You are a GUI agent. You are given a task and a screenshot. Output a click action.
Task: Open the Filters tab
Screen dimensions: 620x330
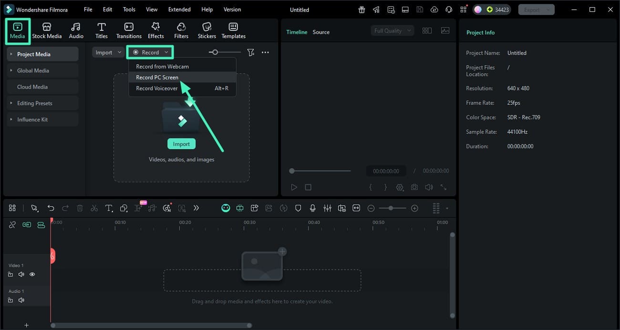181,30
